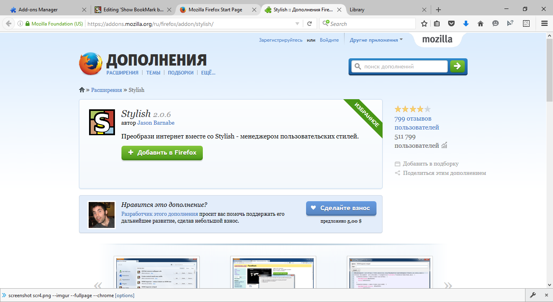
Task: Open the address bar history dropdown arrow
Action: pyautogui.click(x=297, y=23)
